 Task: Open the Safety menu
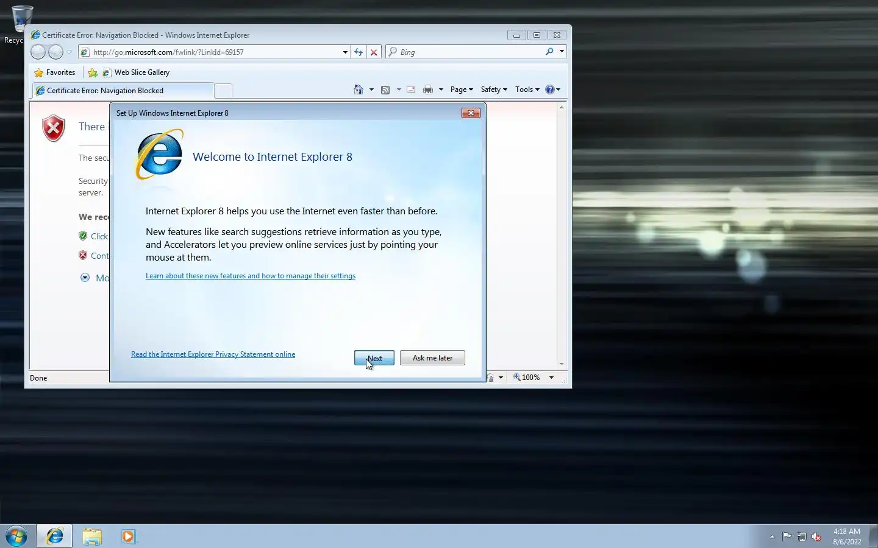[494, 90]
